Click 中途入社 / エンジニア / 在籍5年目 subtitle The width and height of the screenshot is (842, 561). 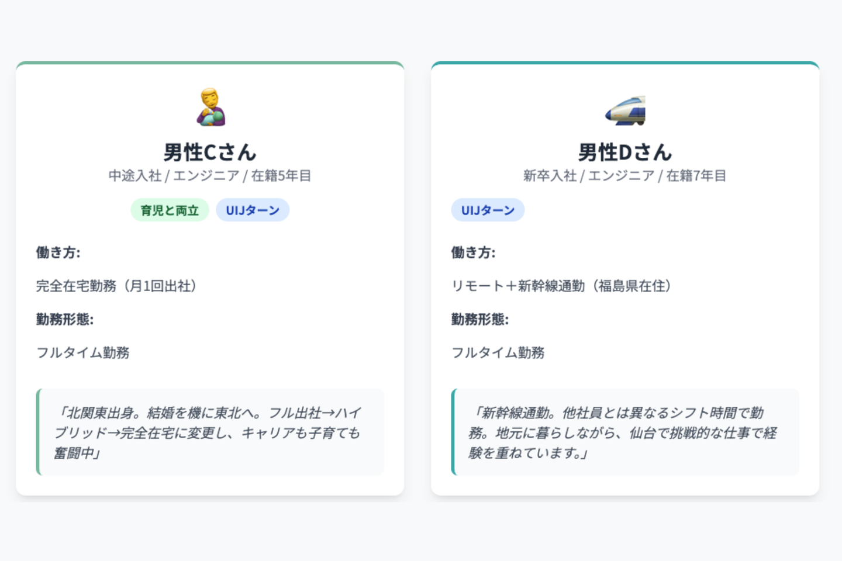click(210, 176)
